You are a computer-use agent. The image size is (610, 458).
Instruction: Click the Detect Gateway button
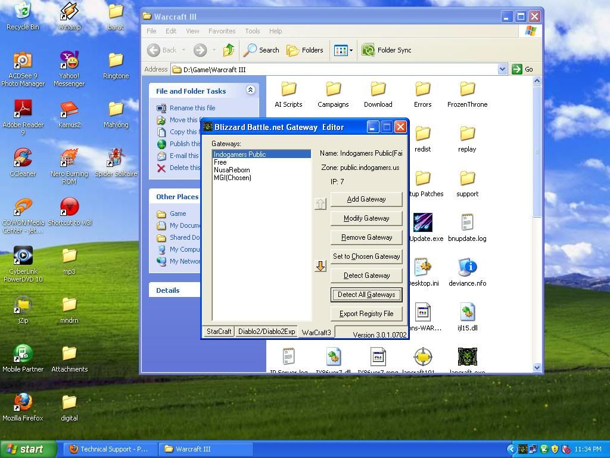click(x=366, y=276)
